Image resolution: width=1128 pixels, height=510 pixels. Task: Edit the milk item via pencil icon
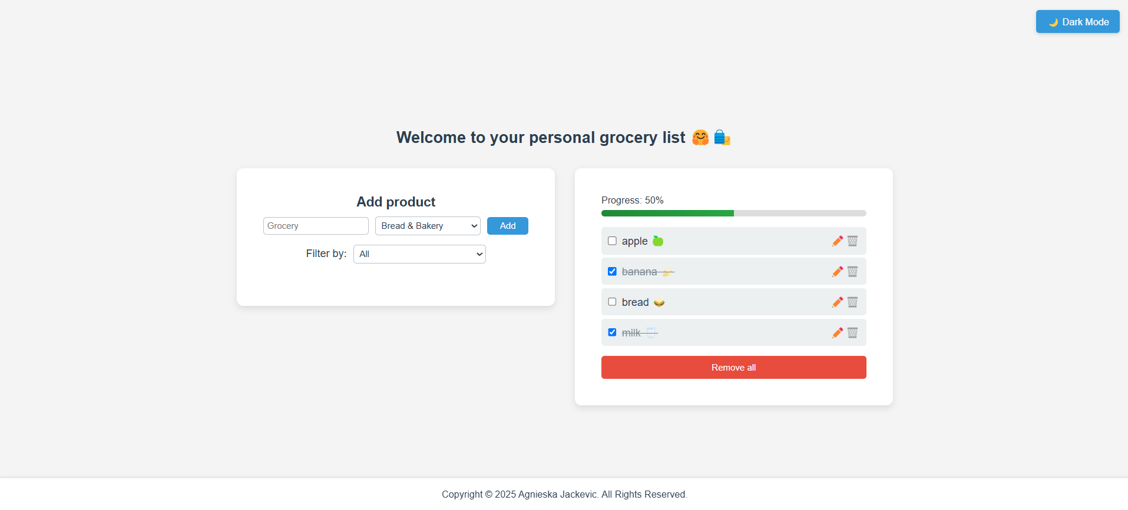tap(837, 333)
